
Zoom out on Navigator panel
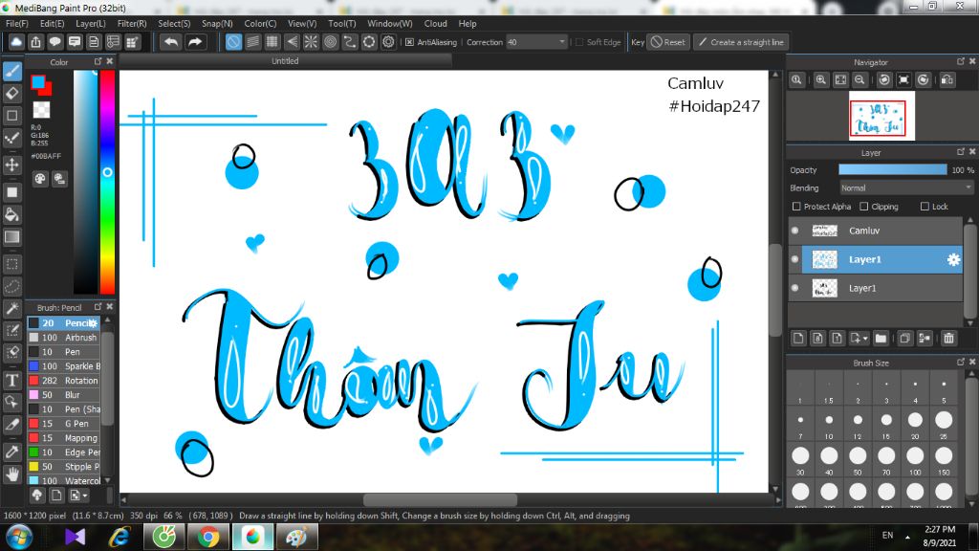pyautogui.click(x=859, y=80)
